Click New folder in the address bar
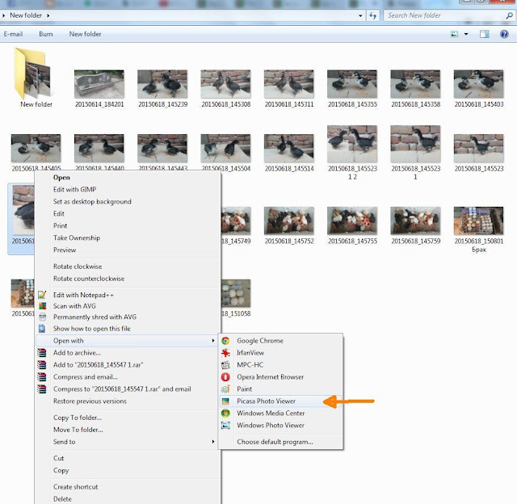517x504 pixels. point(26,15)
